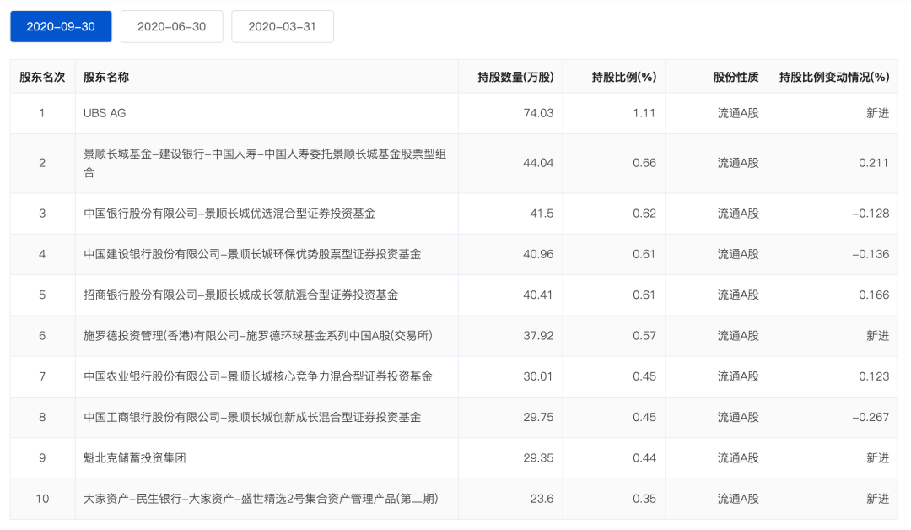Switch to the 2020-06-30 date tab
This screenshot has height=530, width=911.
[x=171, y=27]
